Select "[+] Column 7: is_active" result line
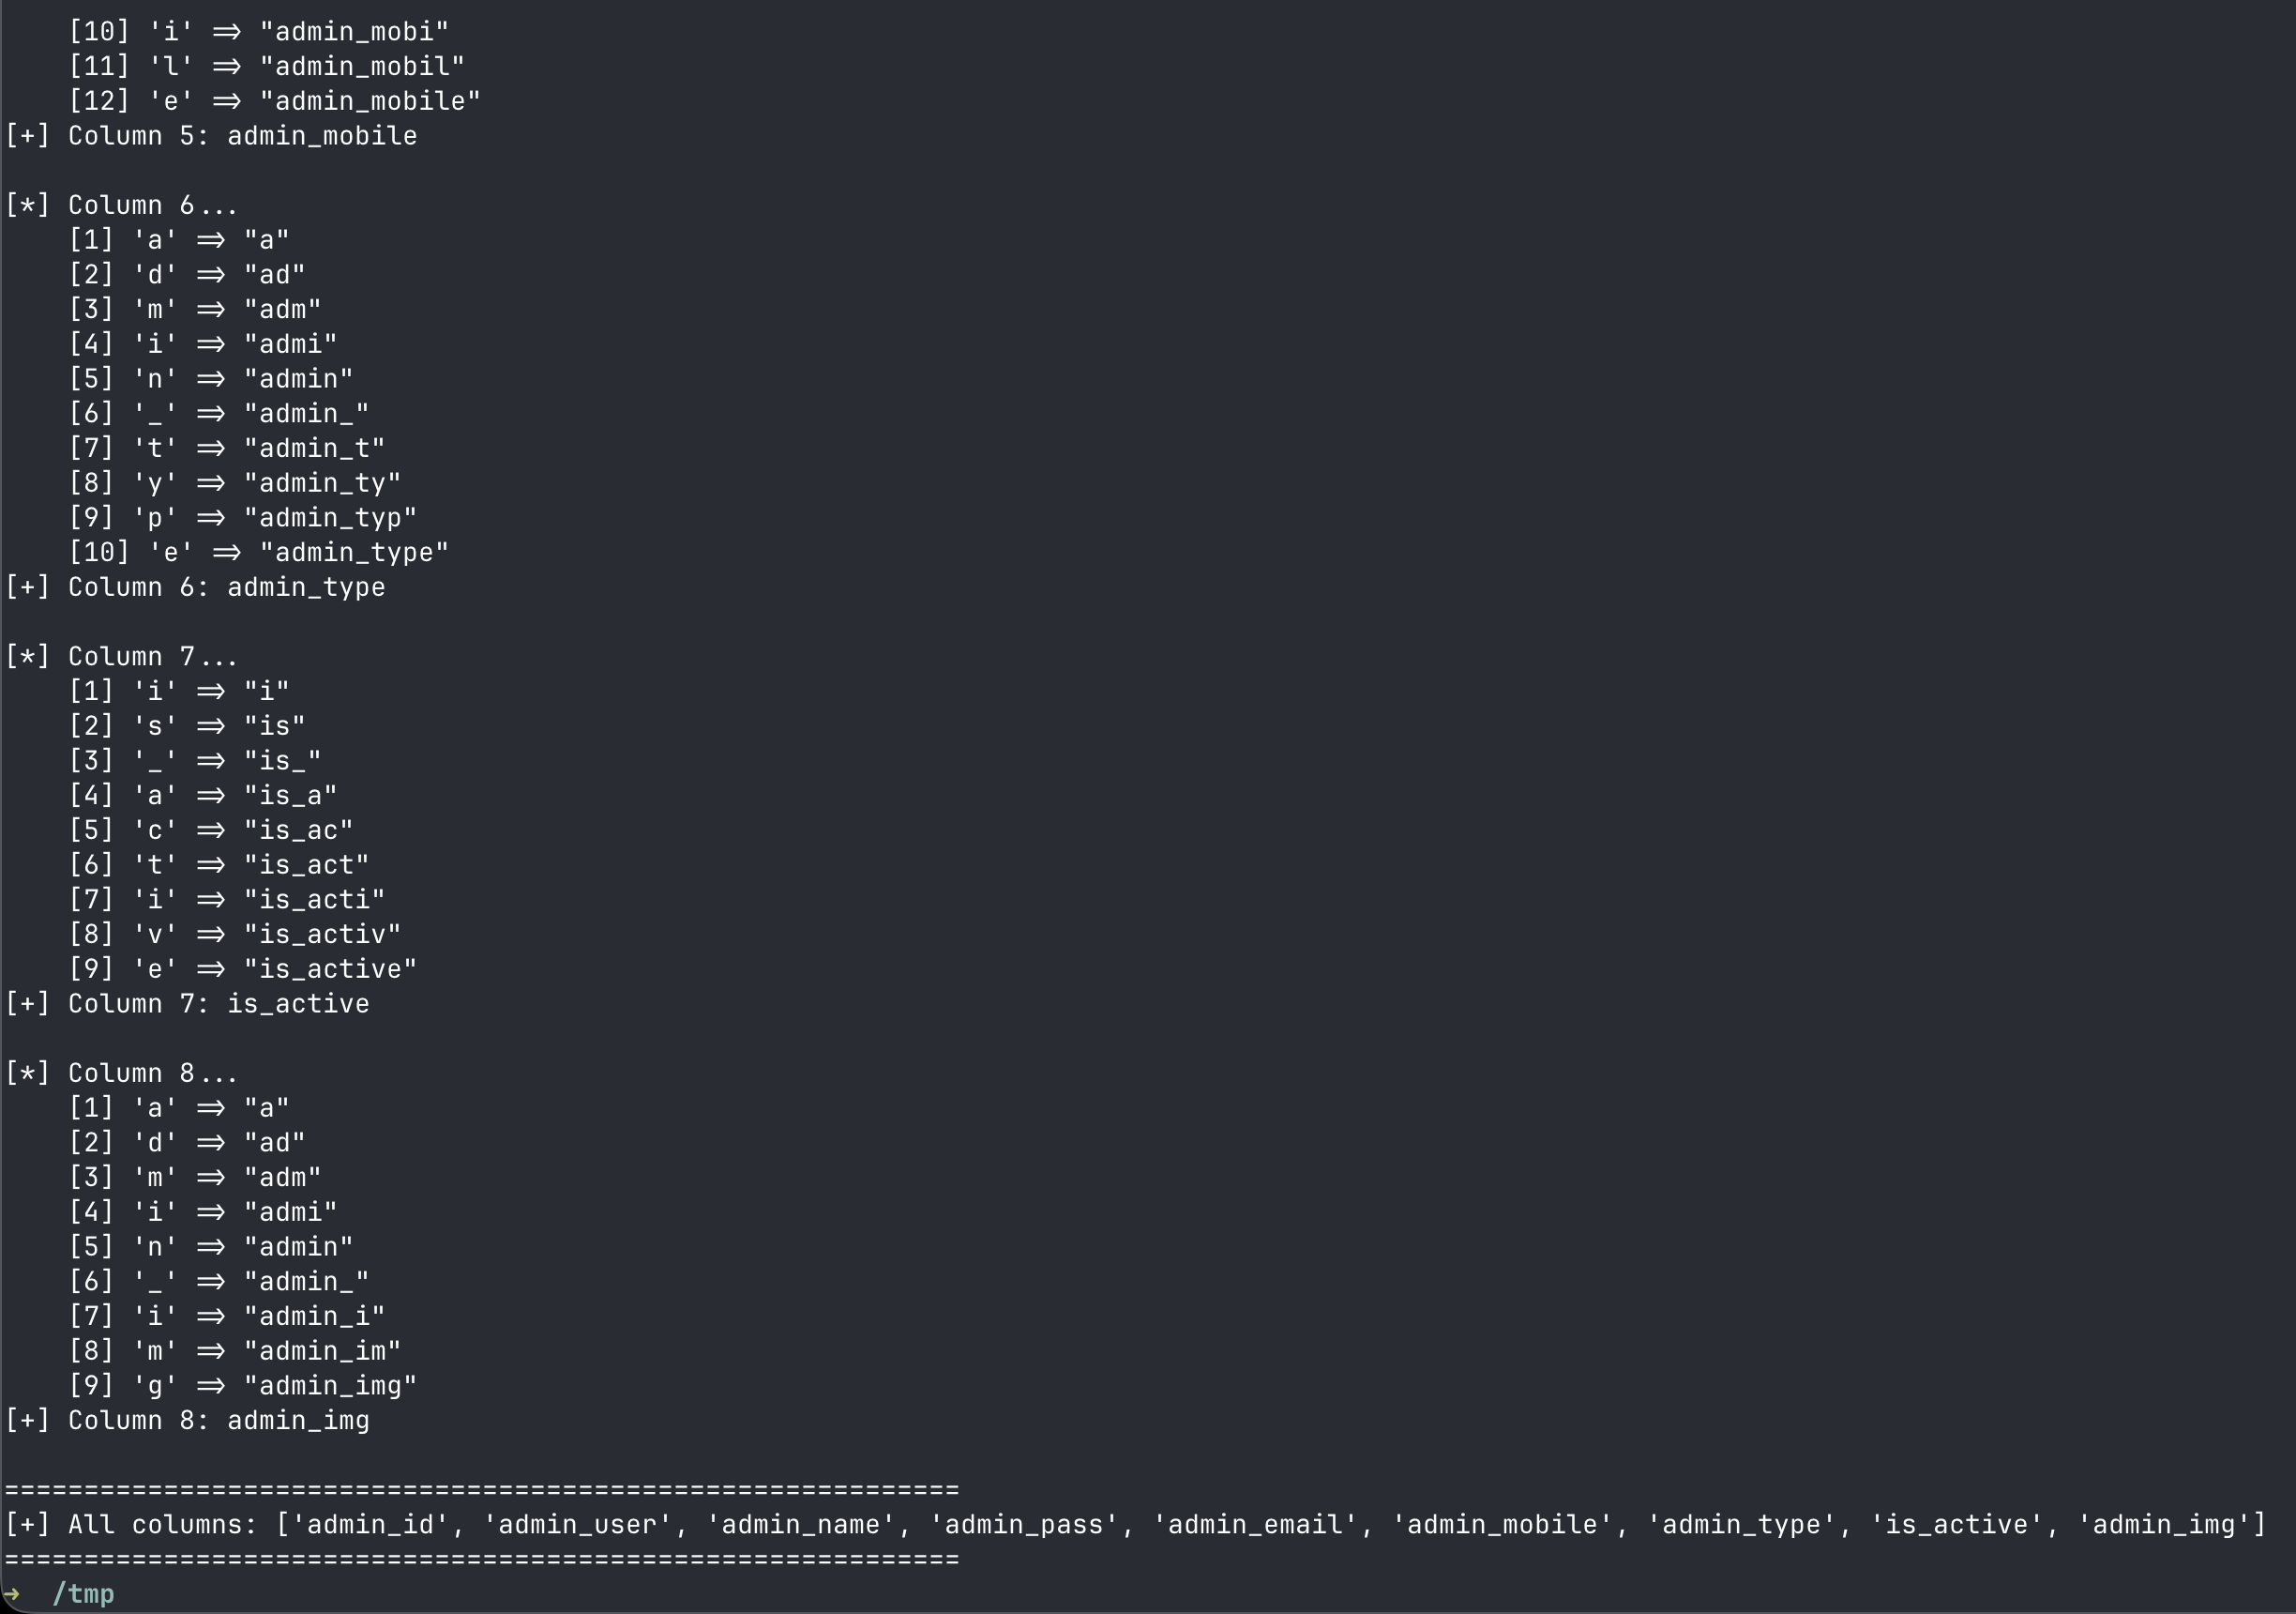This screenshot has width=2296, height=1614. pos(187,1004)
